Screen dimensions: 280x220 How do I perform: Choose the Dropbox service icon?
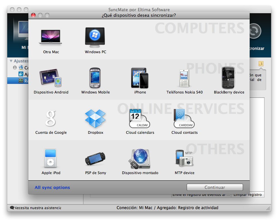(x=95, y=118)
